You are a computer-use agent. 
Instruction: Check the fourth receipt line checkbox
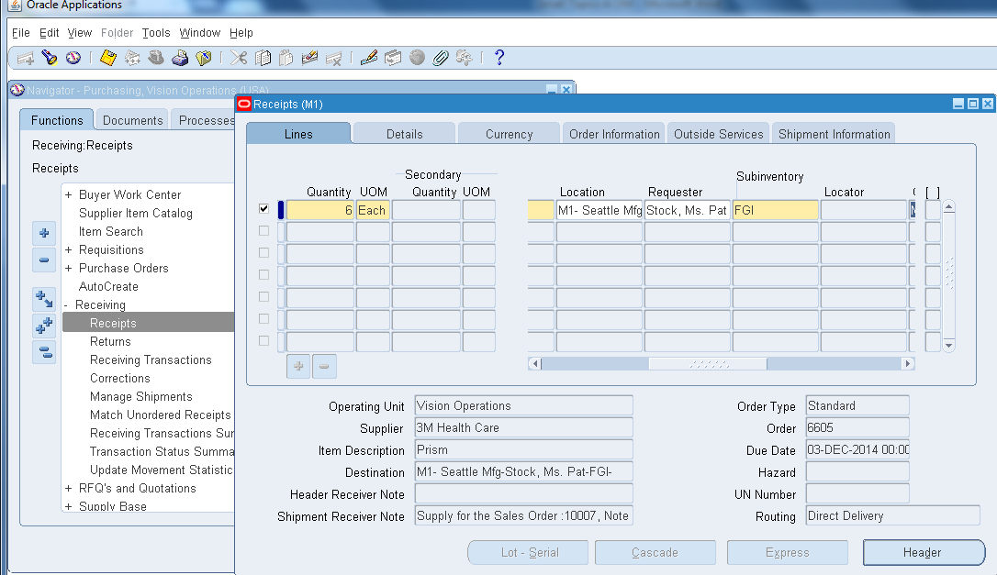tap(263, 274)
